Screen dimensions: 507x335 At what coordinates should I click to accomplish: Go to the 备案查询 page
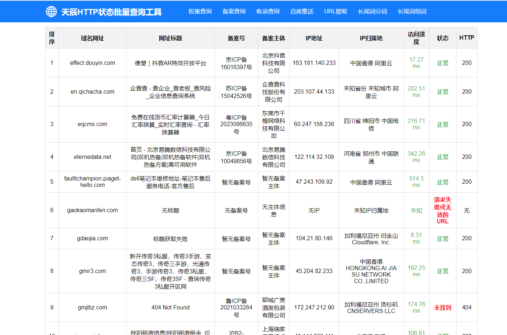[x=234, y=12]
